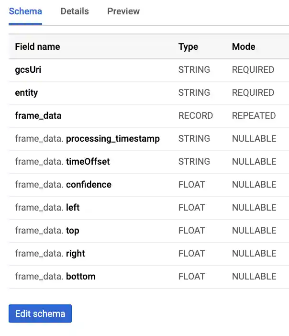Select the entity field name
The image size is (289, 336).
26,93
